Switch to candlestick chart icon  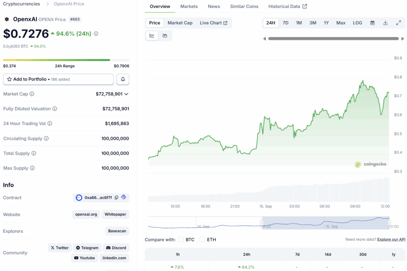point(165,36)
